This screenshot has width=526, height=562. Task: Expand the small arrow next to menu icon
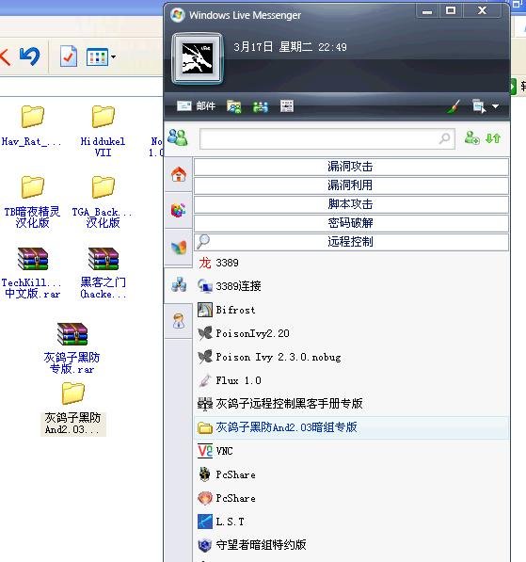495,106
